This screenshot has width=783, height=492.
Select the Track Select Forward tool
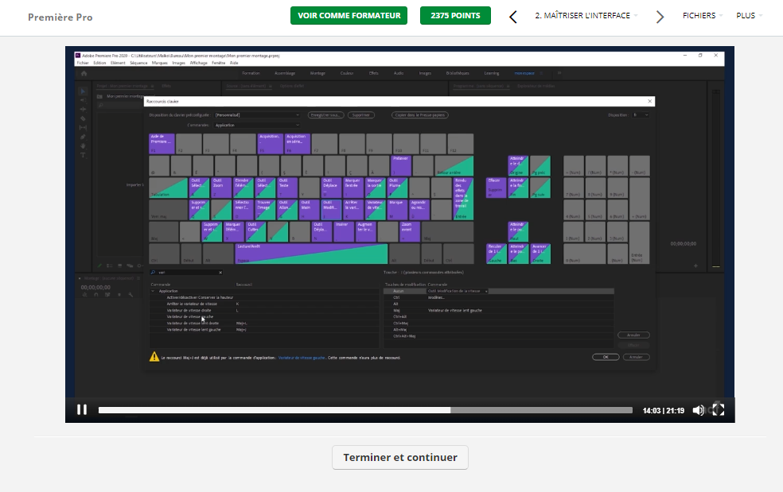83,100
